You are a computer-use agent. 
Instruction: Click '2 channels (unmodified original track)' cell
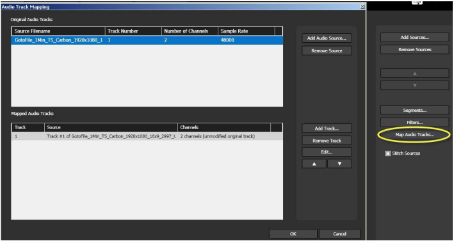(218, 136)
